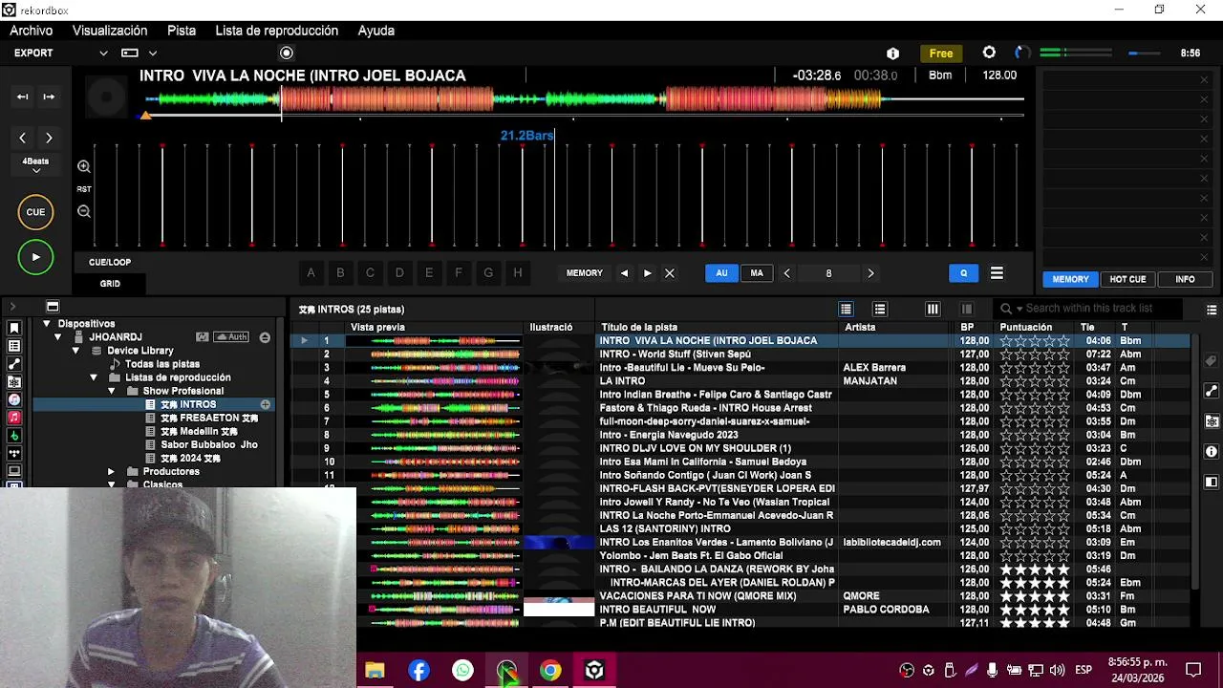This screenshot has width=1223, height=688.
Task: Open the Sabor Bubbaloo playlist
Action: click(x=208, y=445)
